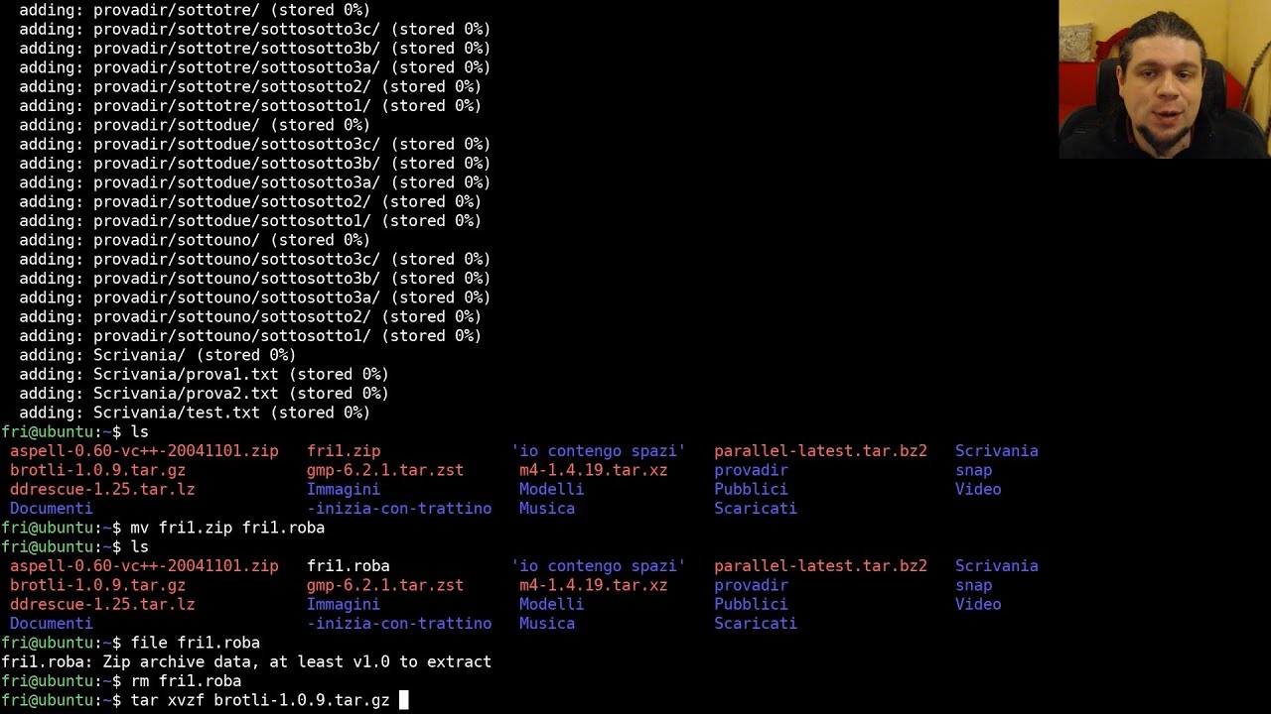The image size is (1271, 714).
Task: Click the terminal cursor after brotli-1.0.9.tar.gz
Action: (403, 700)
